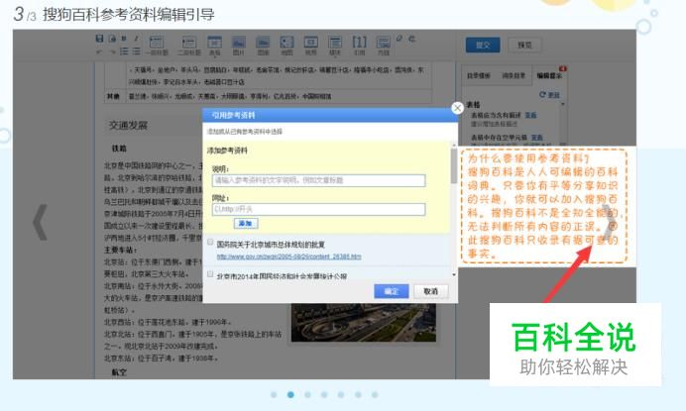Switch to the 目录模板 tab
This screenshot has width=686, height=411.
(478, 75)
